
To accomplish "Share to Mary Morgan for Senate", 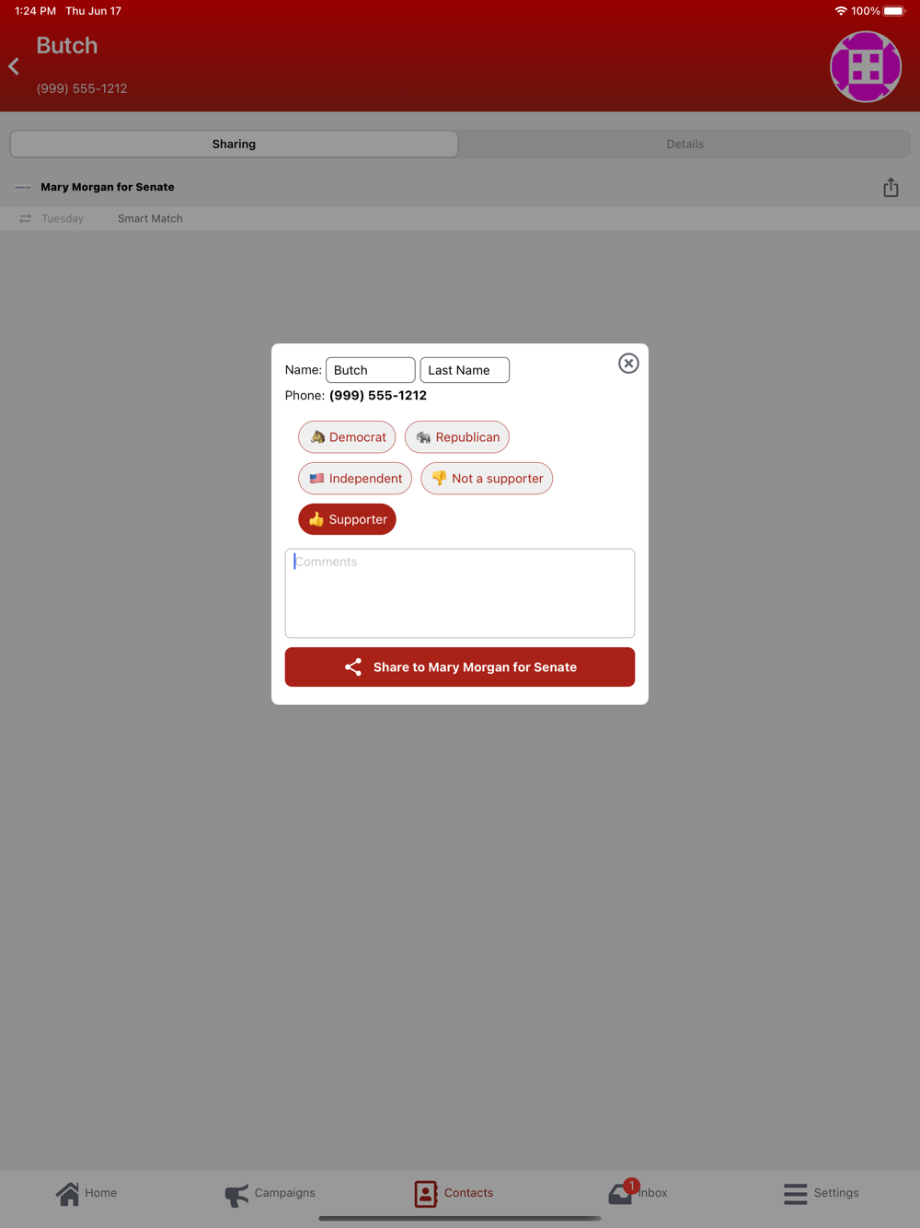I will point(460,667).
